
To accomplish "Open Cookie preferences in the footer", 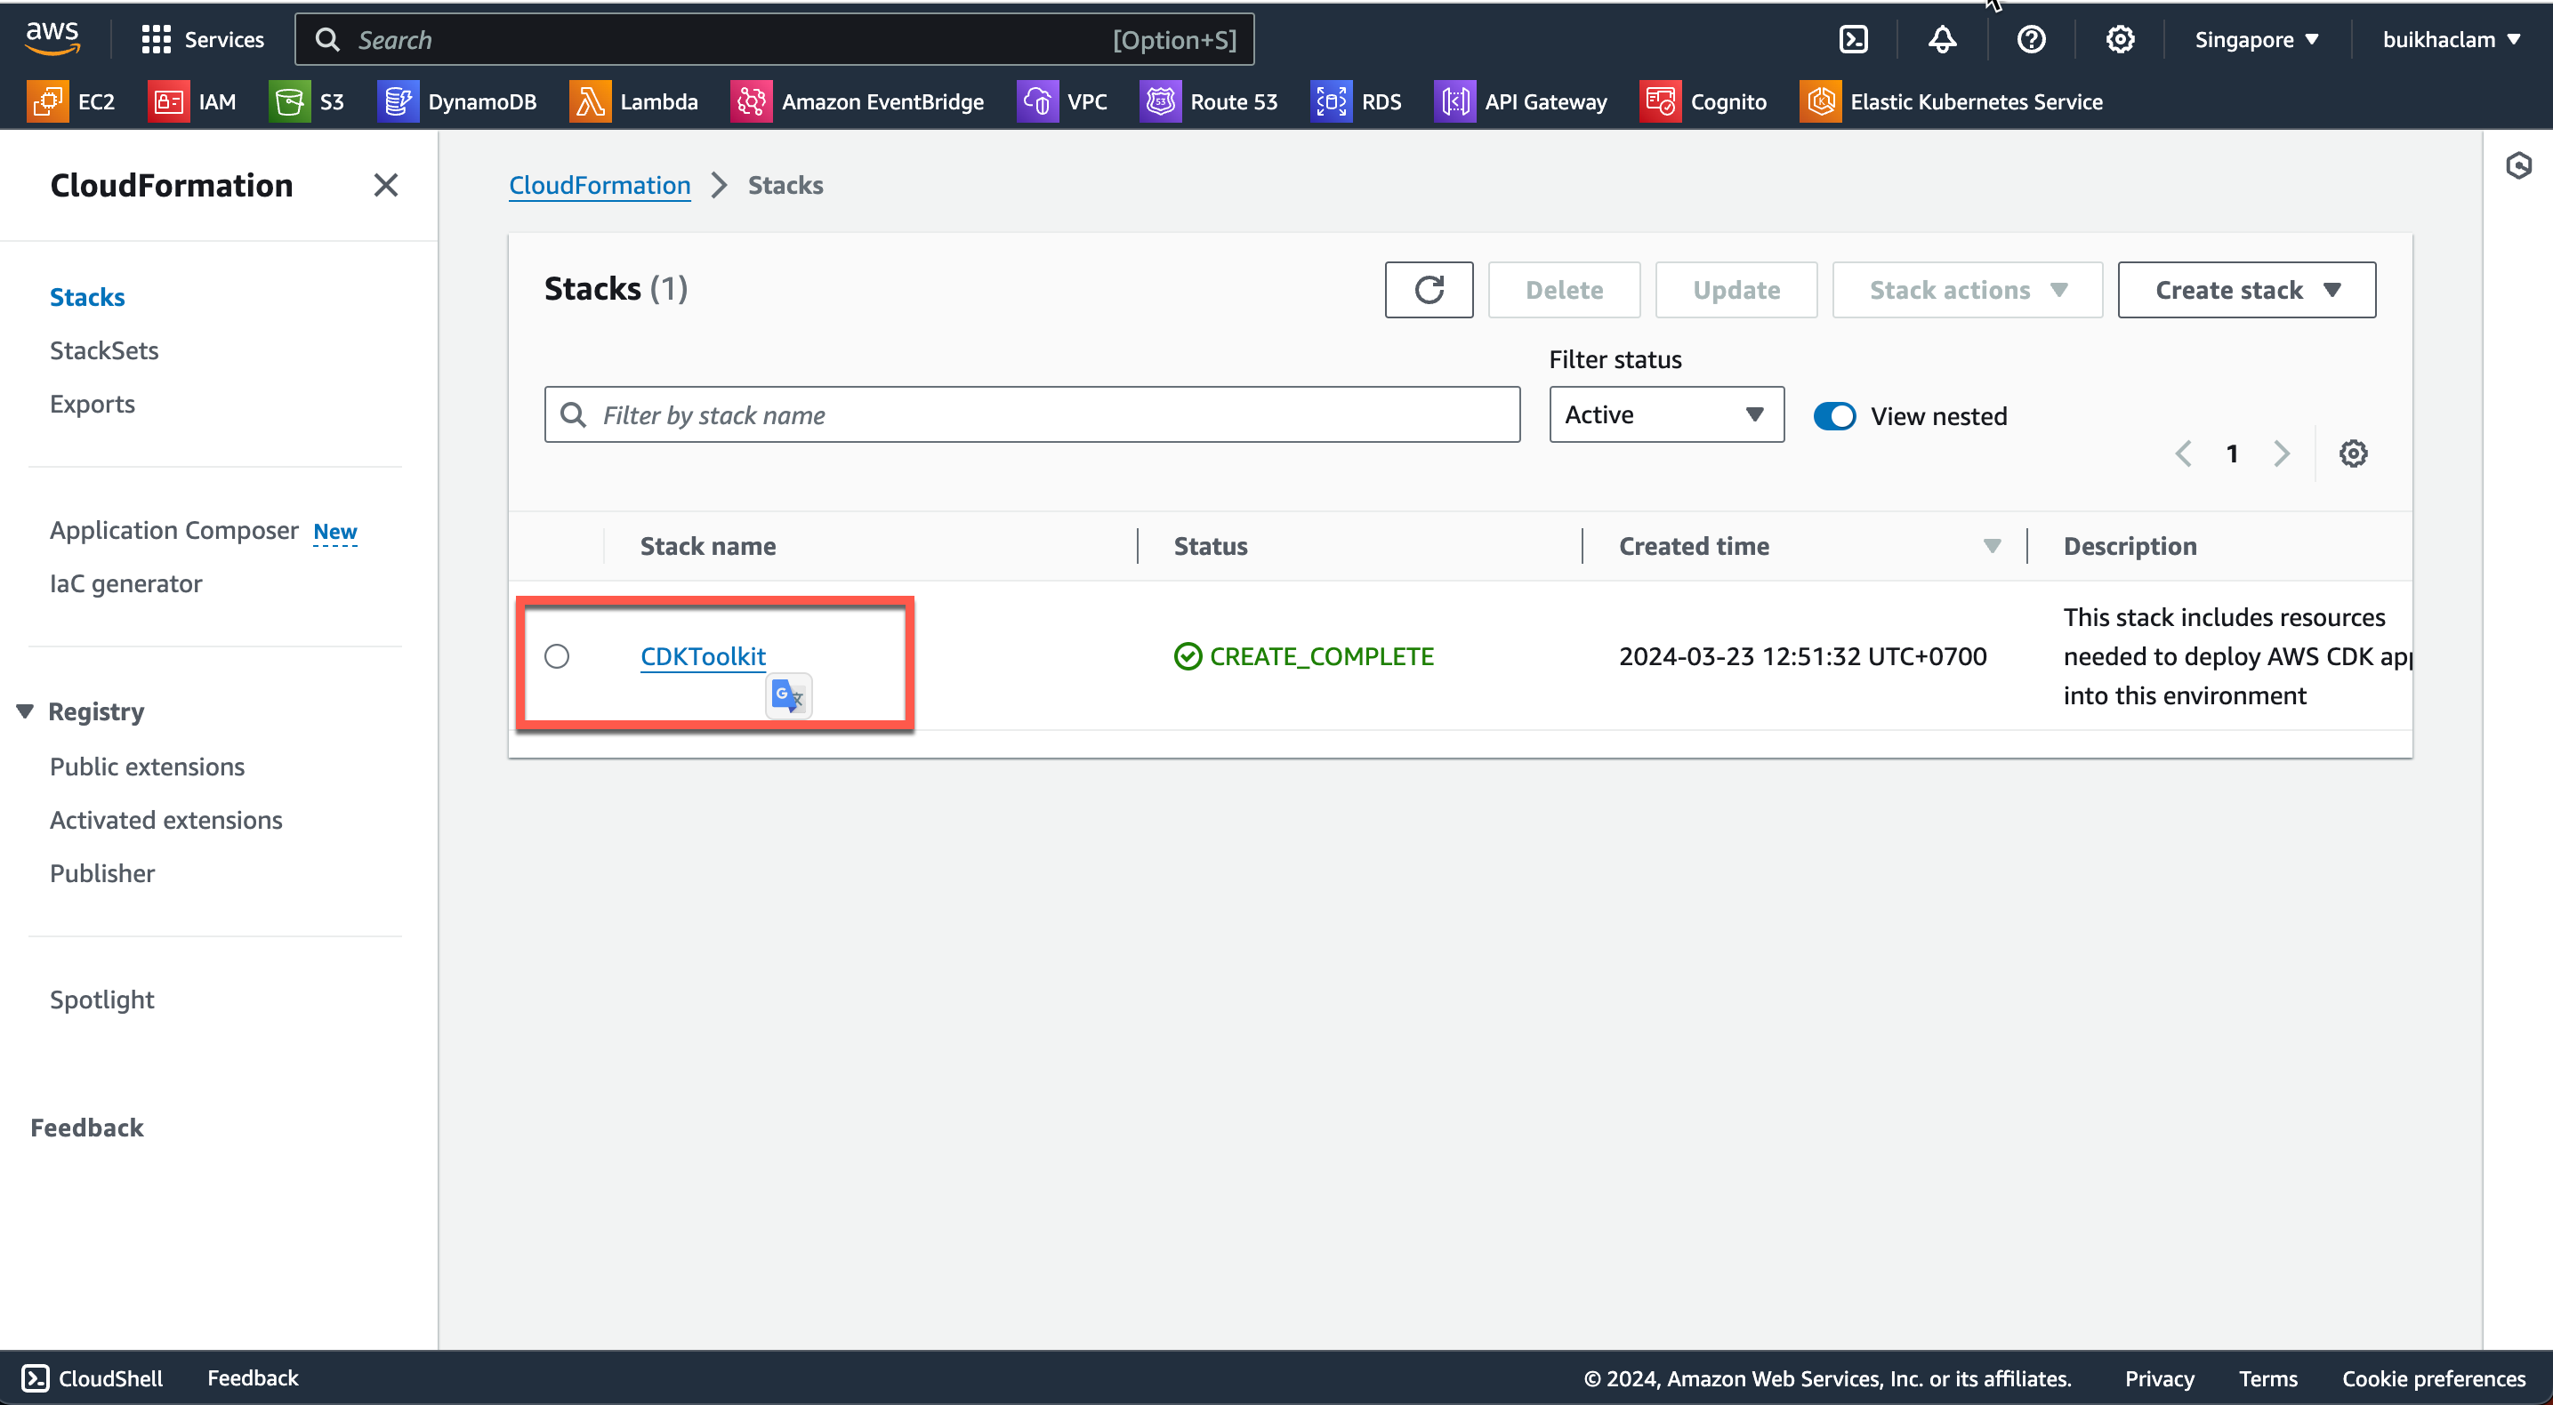I will [x=2434, y=1378].
